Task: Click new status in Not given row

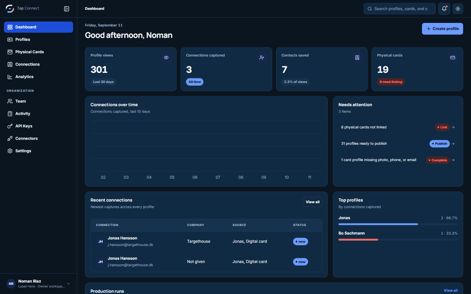Action: 301,262
